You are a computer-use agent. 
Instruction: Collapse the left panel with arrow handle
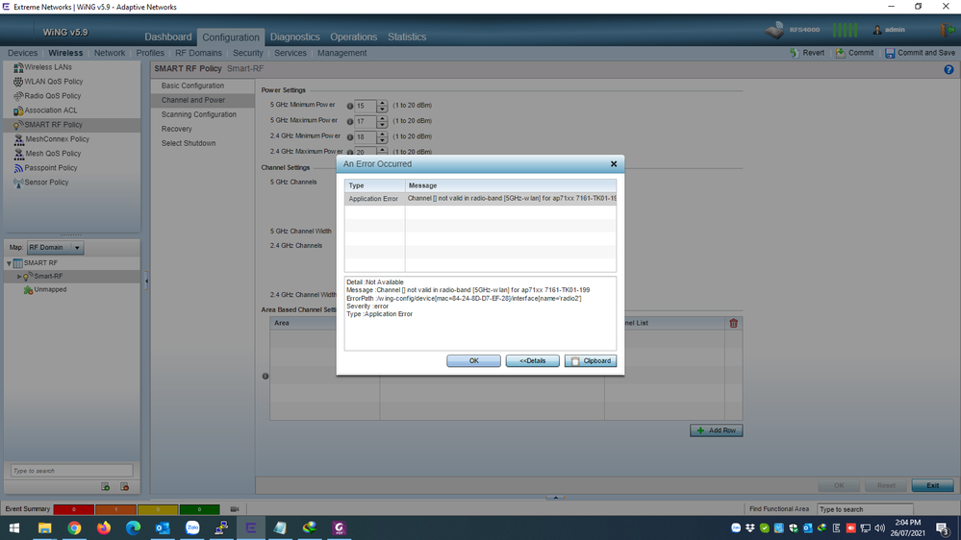(x=146, y=281)
